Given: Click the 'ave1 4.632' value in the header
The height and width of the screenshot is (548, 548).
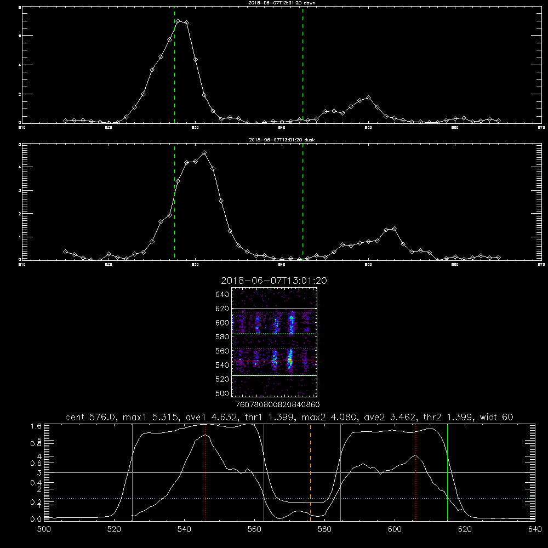Looking at the screenshot, I should point(210,417).
